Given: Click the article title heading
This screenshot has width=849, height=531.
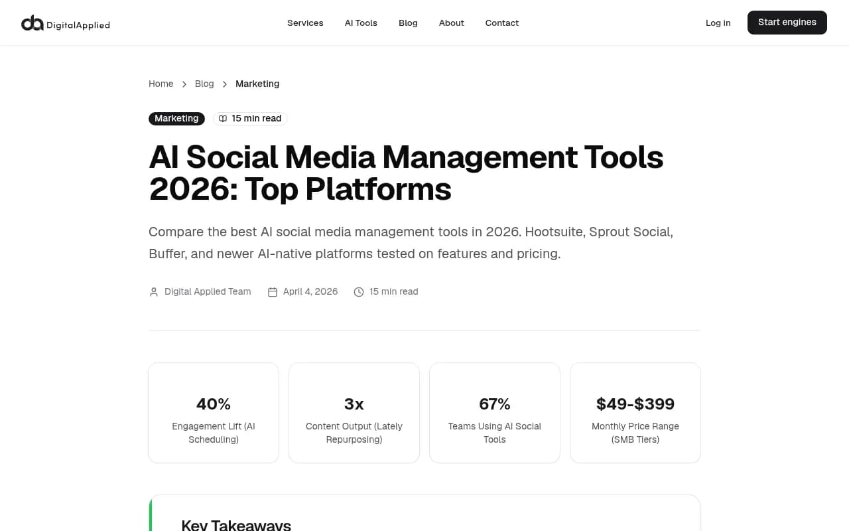Looking at the screenshot, I should (x=406, y=173).
